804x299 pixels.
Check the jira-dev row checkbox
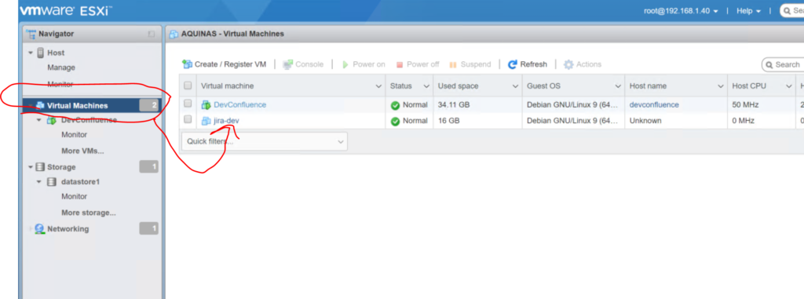(x=188, y=119)
